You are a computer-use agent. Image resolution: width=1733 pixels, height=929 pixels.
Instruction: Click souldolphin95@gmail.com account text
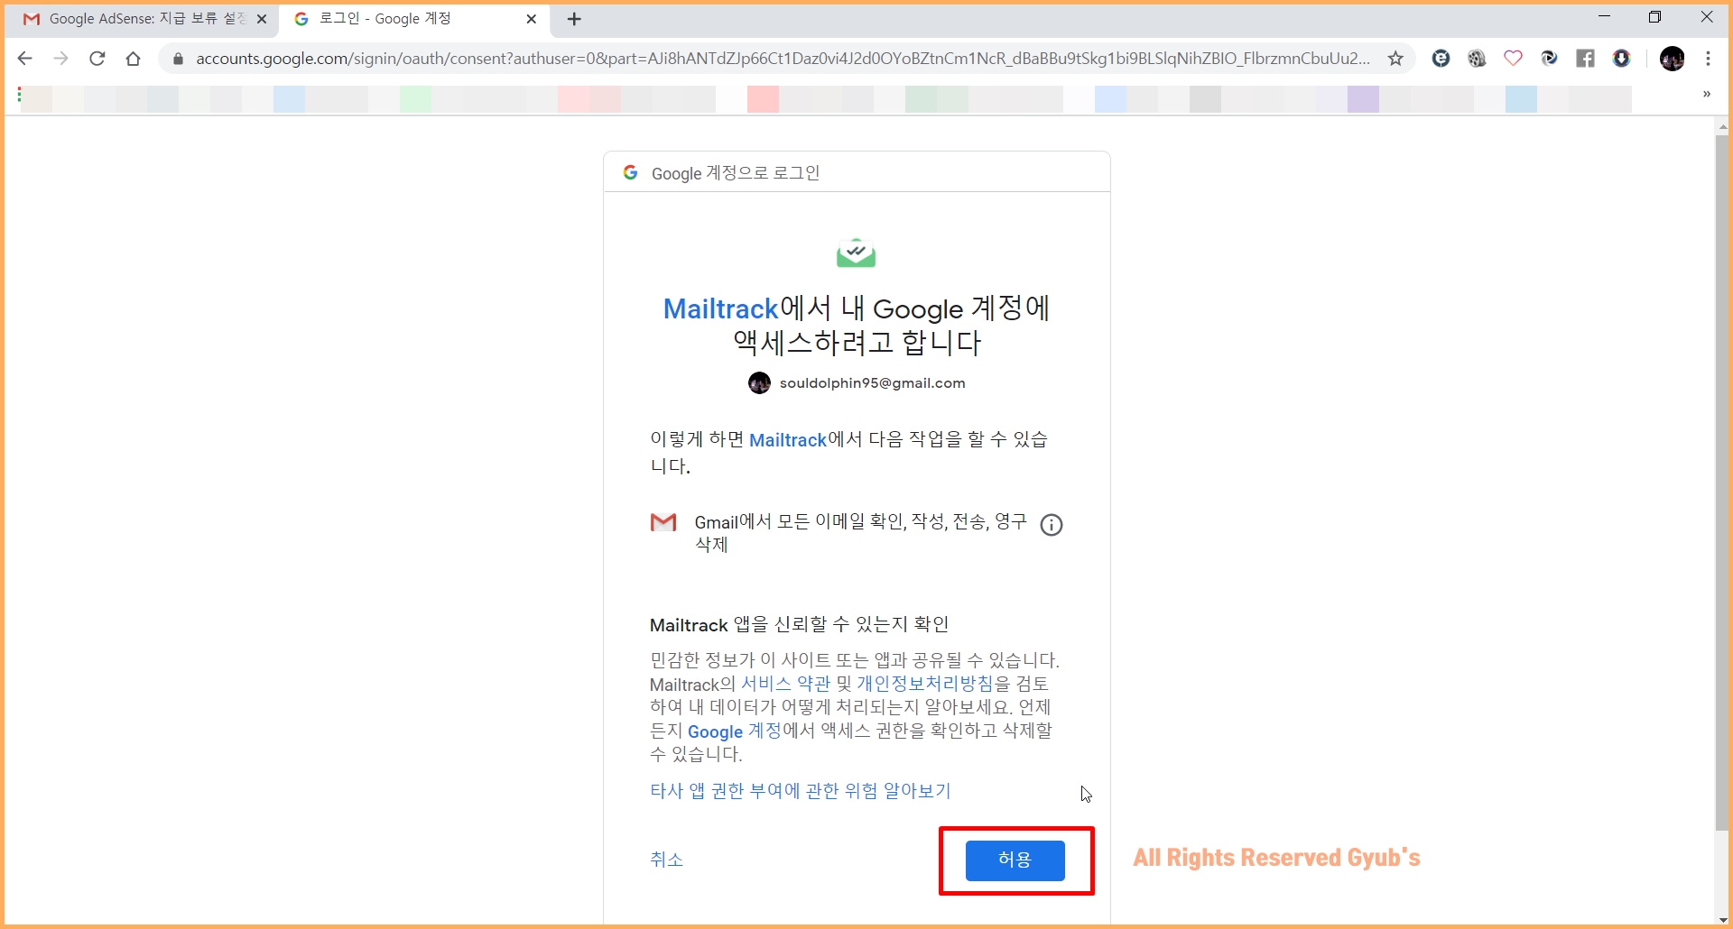[873, 383]
